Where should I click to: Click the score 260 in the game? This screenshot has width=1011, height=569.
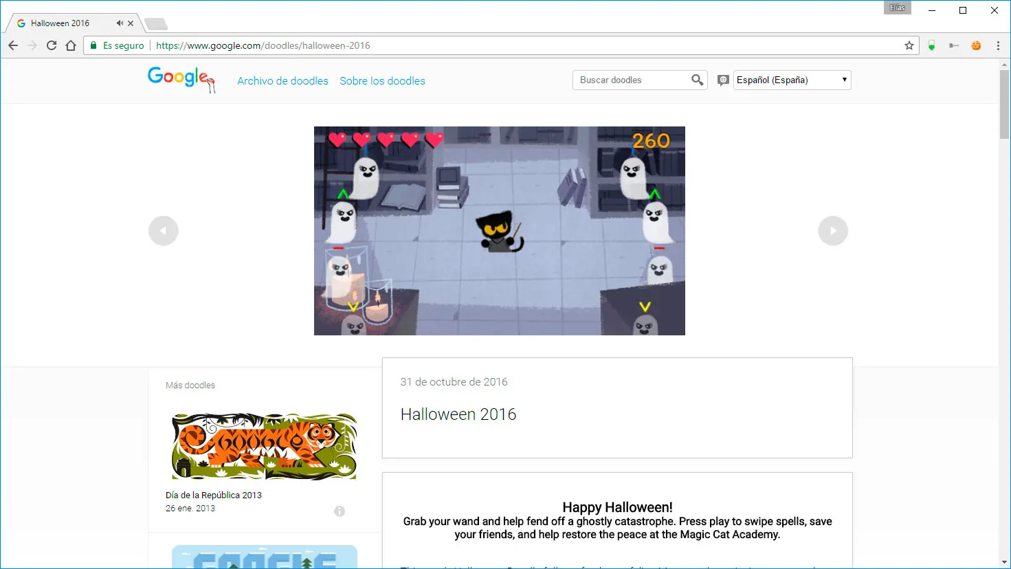(651, 141)
